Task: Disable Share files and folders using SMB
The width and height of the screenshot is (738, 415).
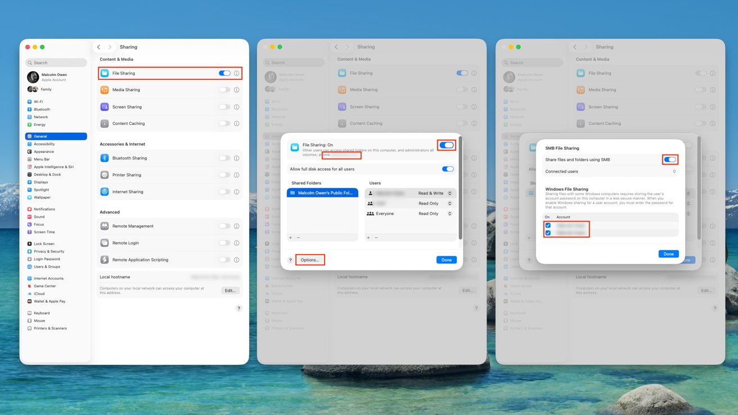Action: [669, 160]
